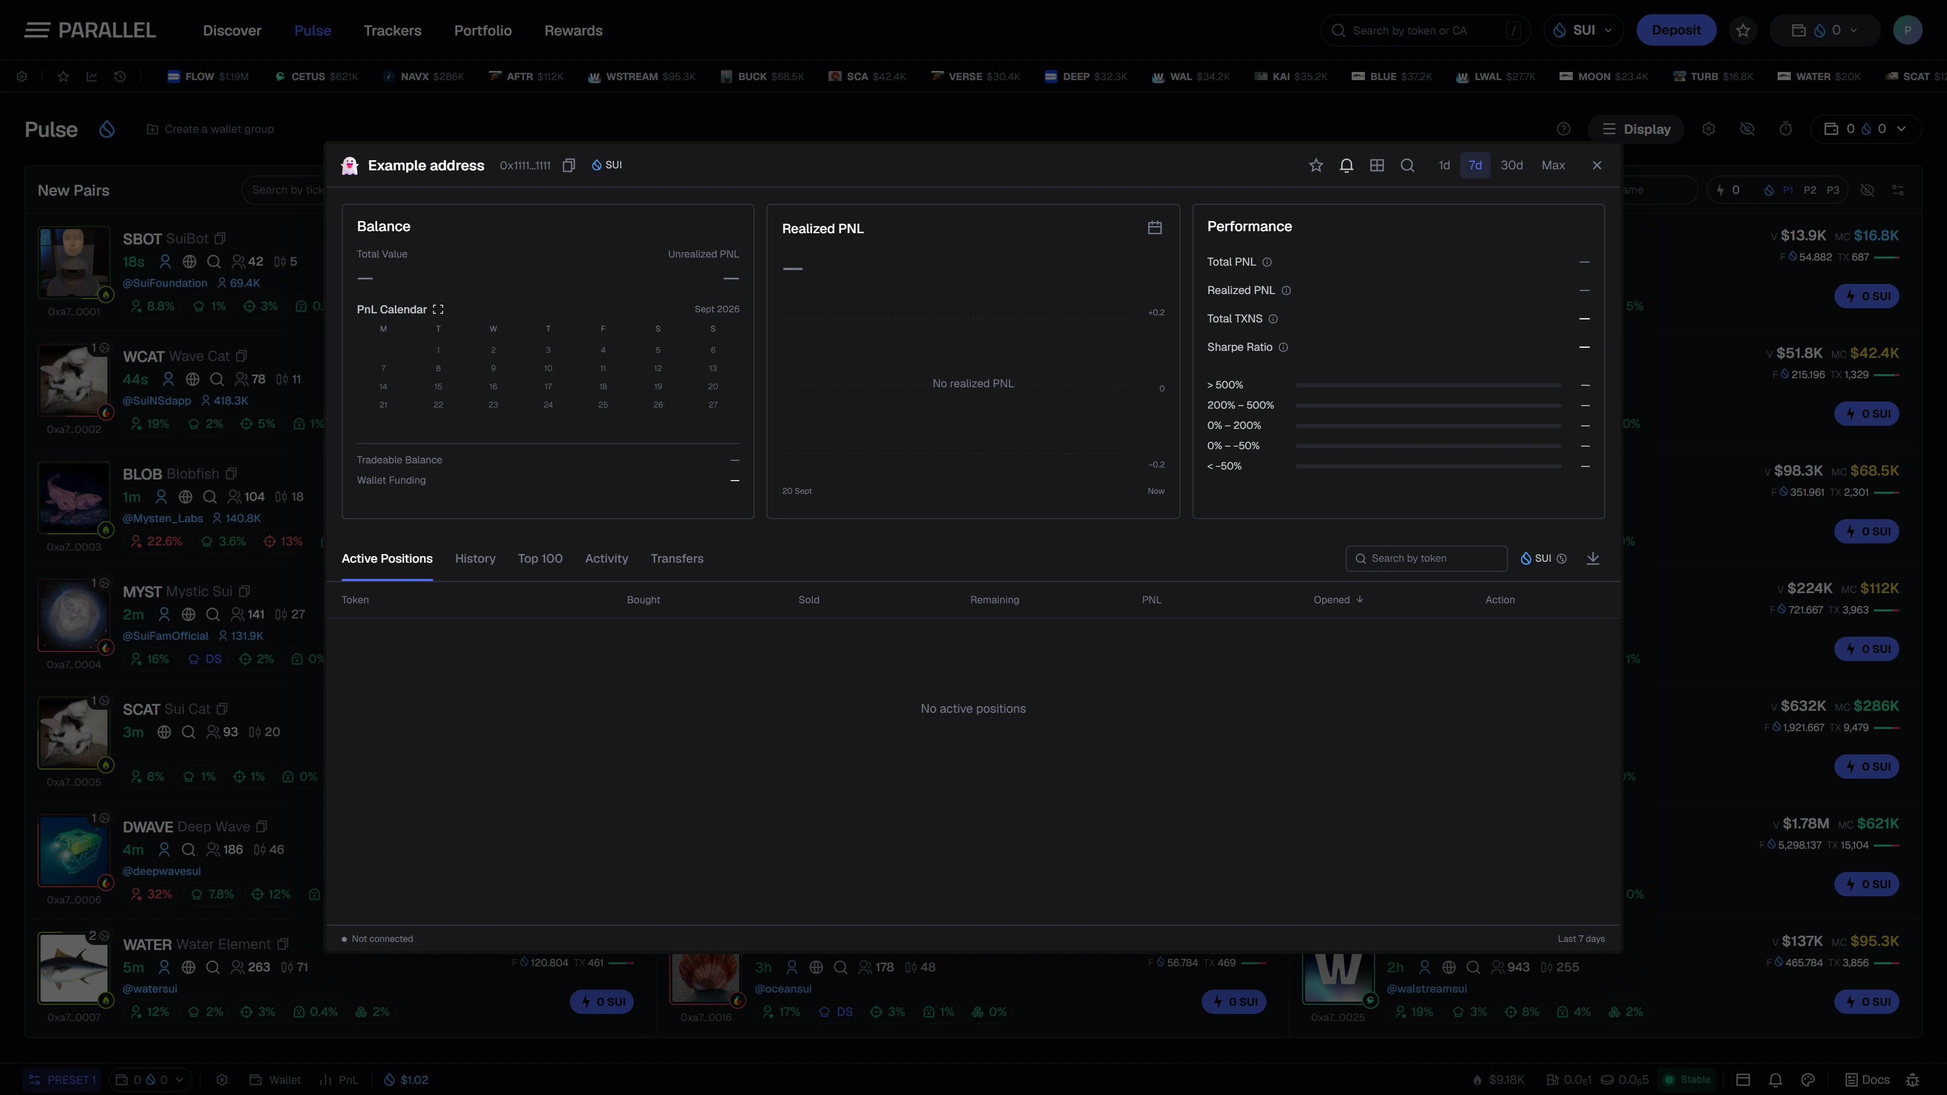This screenshot has height=1095, width=1947.
Task: Focus the Search by token field
Action: coord(1426,559)
